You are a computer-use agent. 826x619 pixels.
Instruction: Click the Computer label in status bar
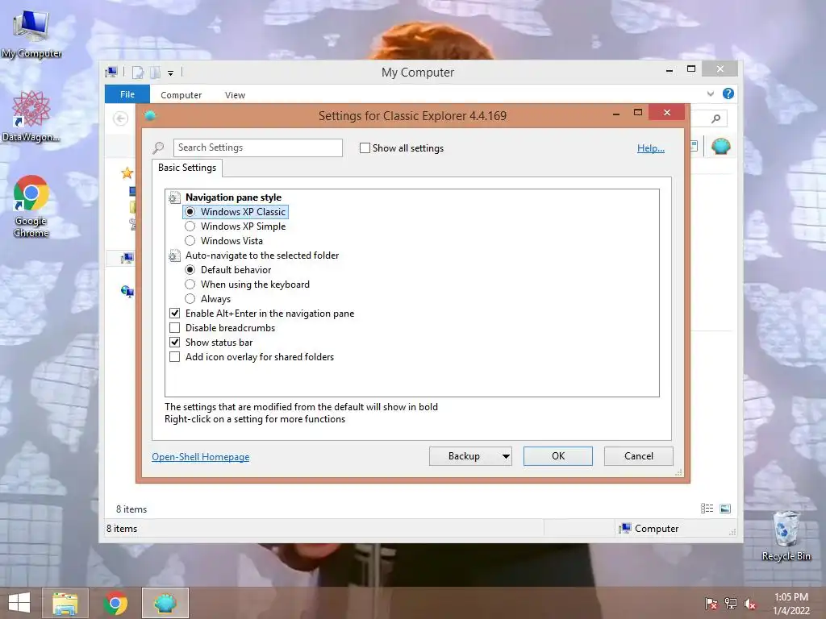[x=657, y=529]
